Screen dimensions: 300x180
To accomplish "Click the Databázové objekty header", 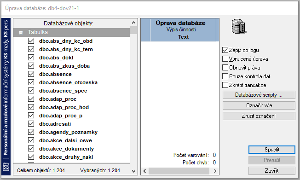I will click(x=69, y=23).
